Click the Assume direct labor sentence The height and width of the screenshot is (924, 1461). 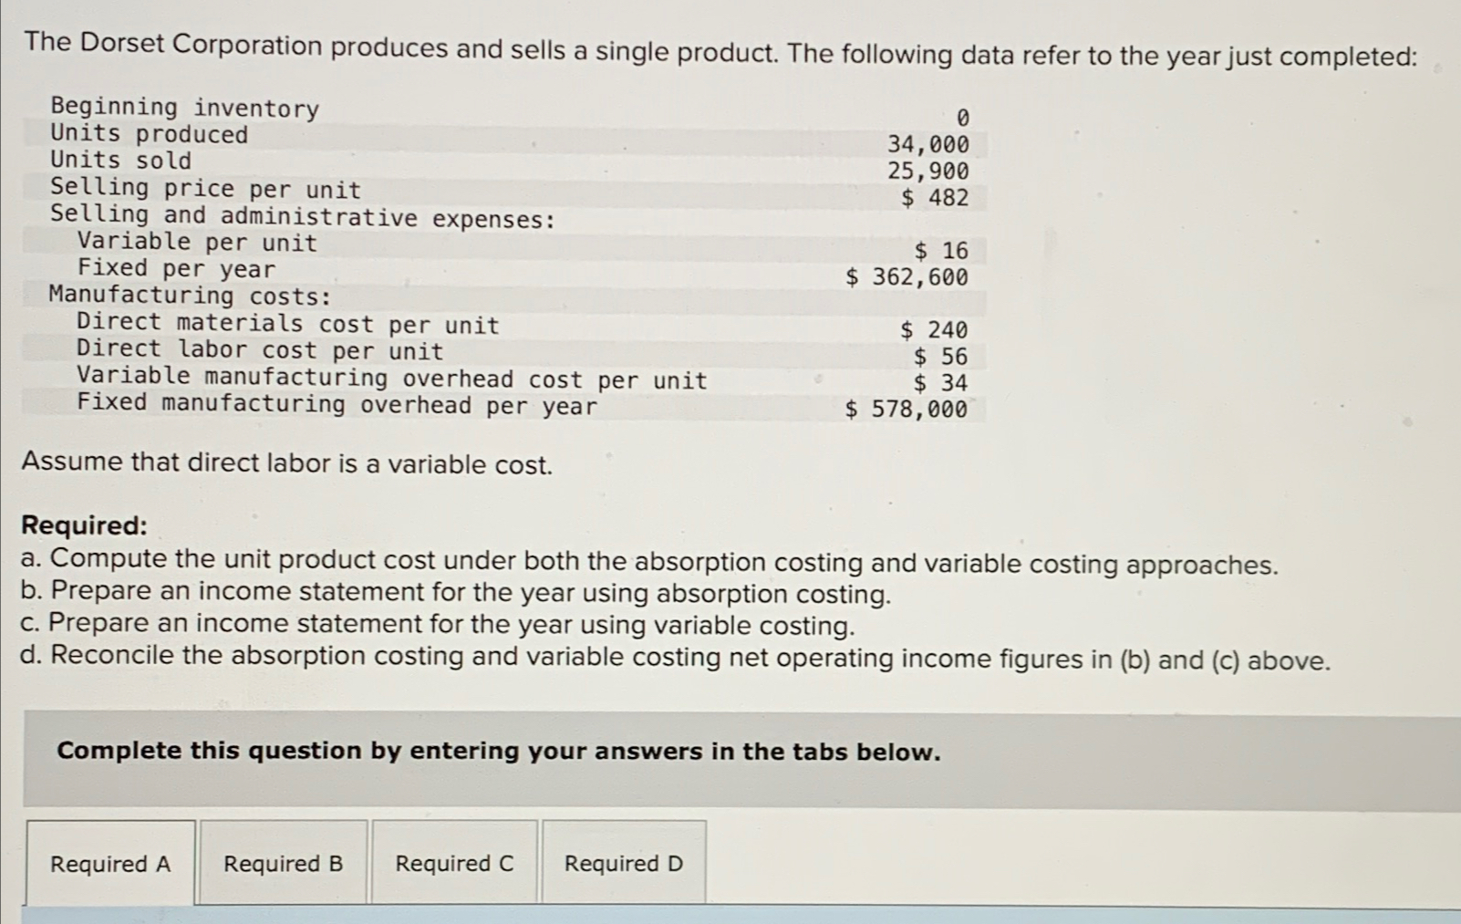pos(285,464)
